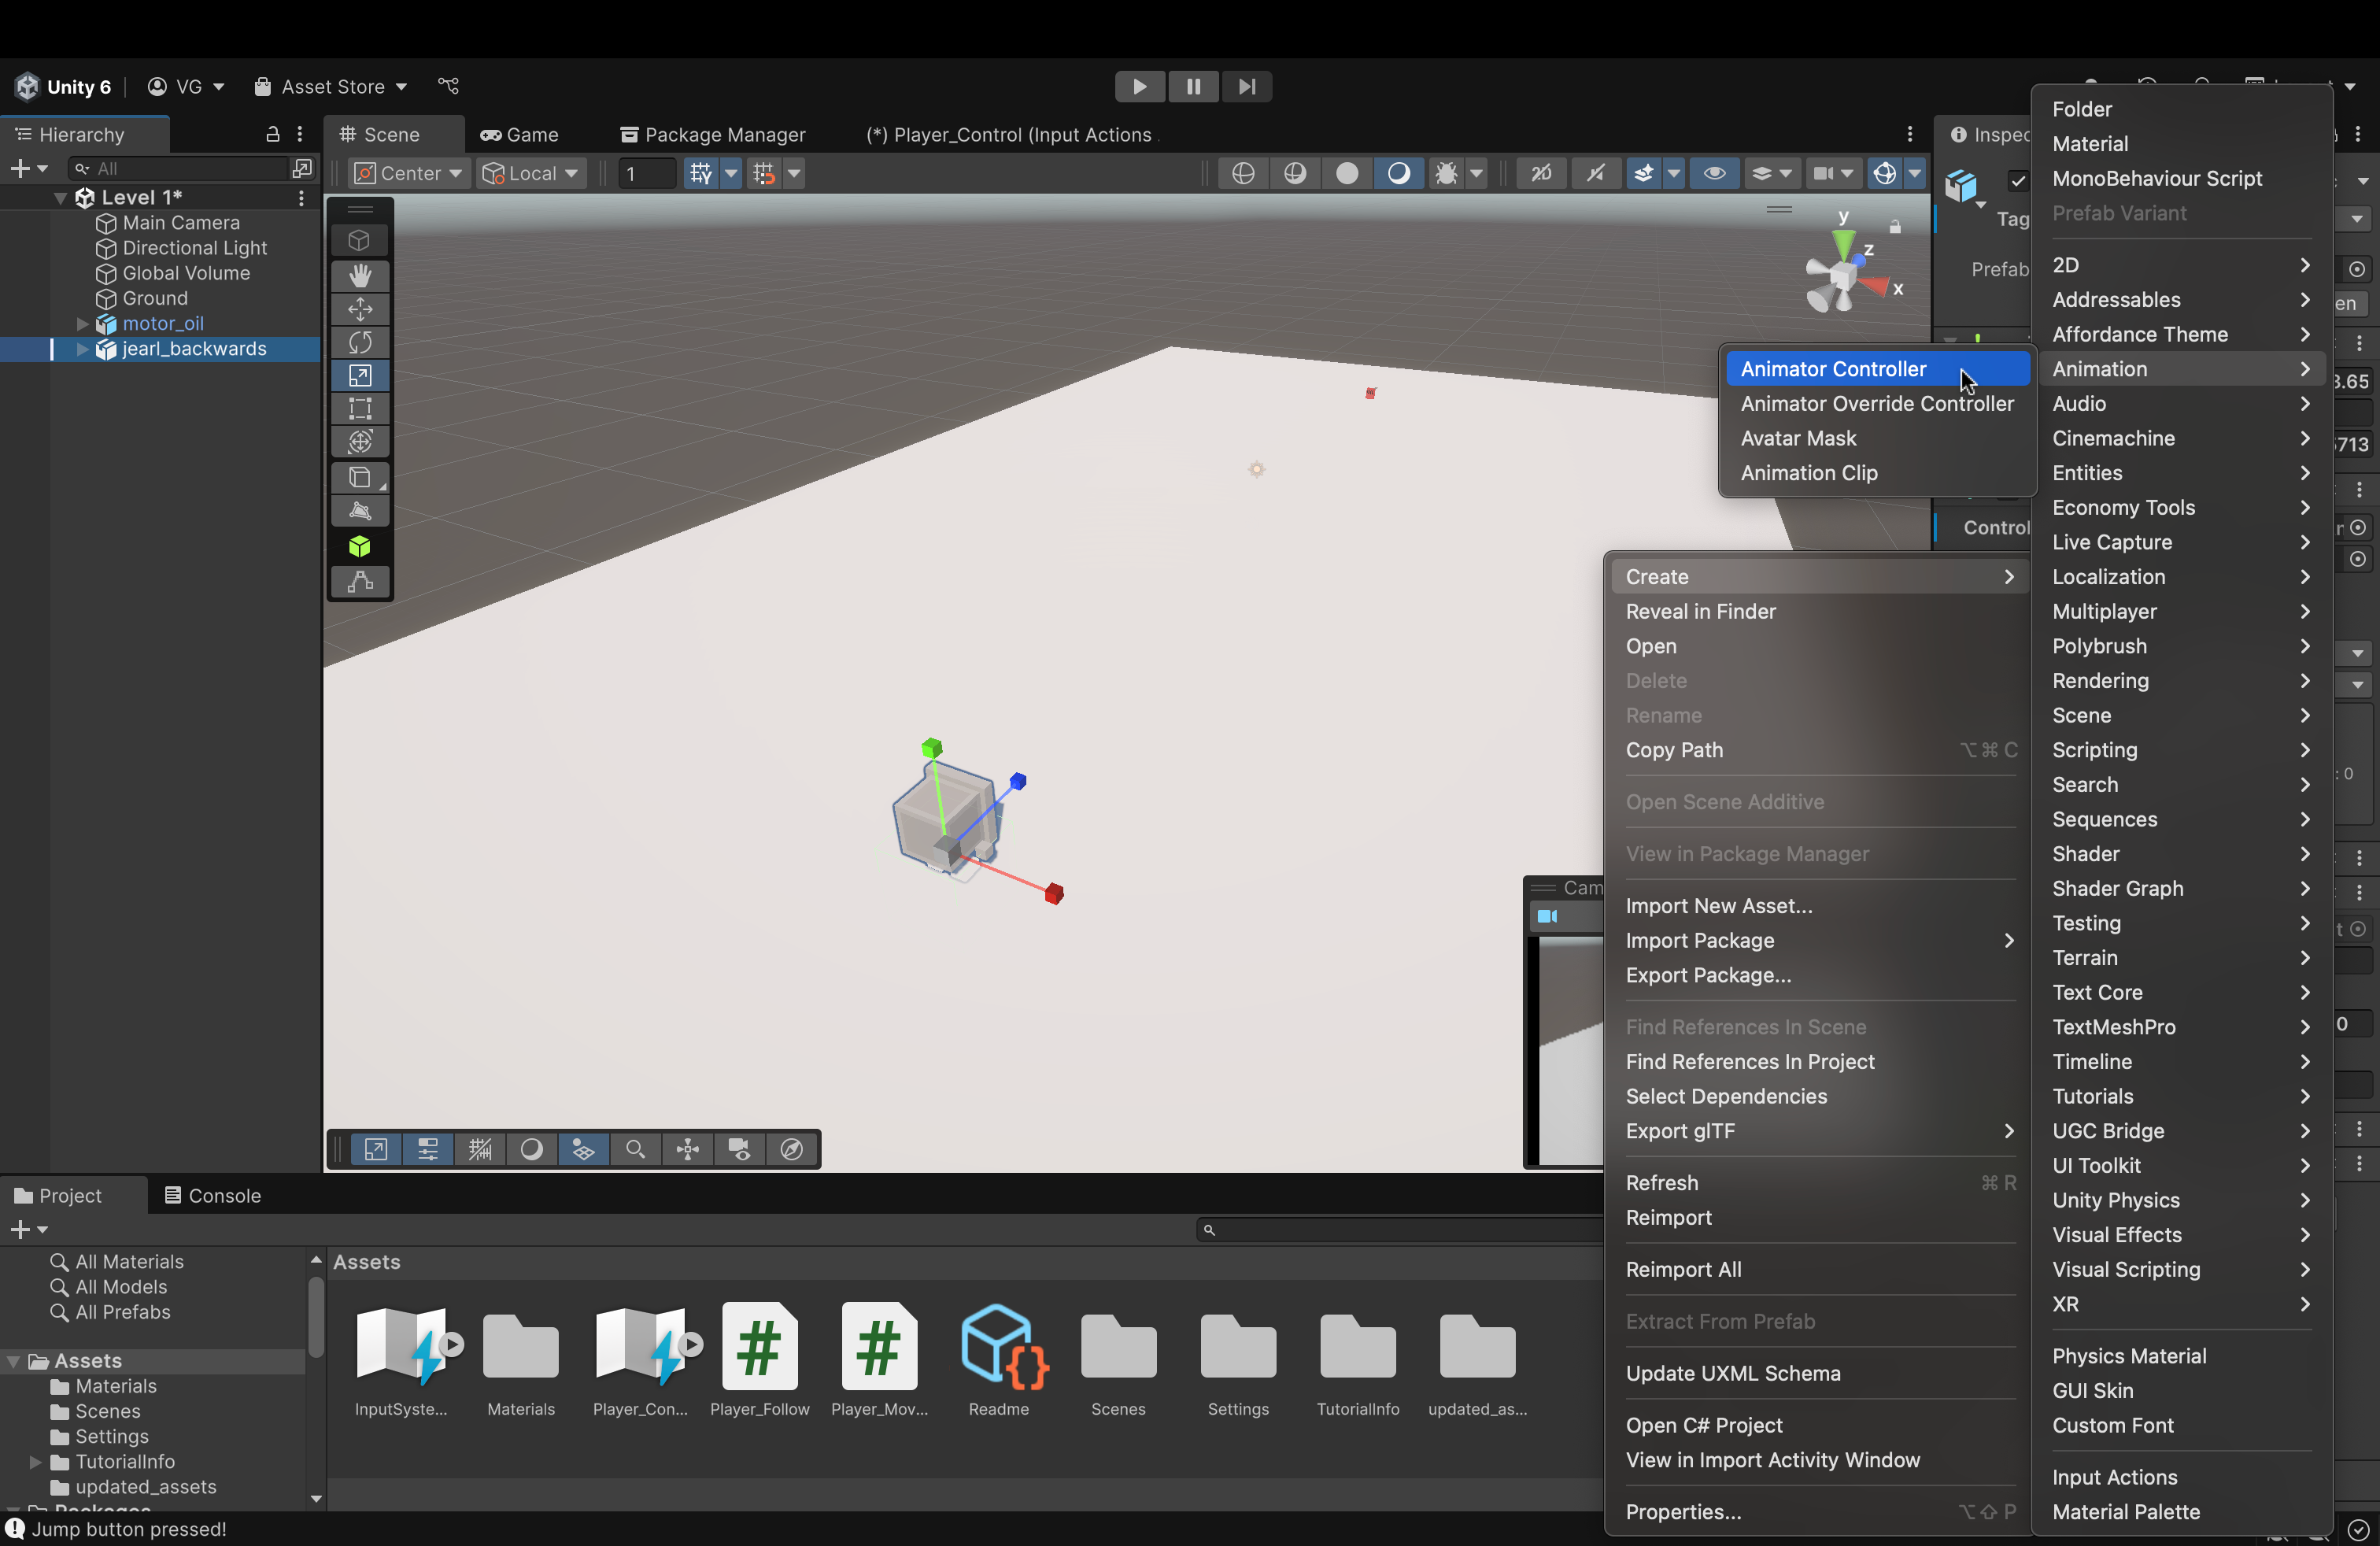Image resolution: width=2380 pixels, height=1546 pixels.
Task: Click the snap increment magnet icon
Action: [x=764, y=174]
